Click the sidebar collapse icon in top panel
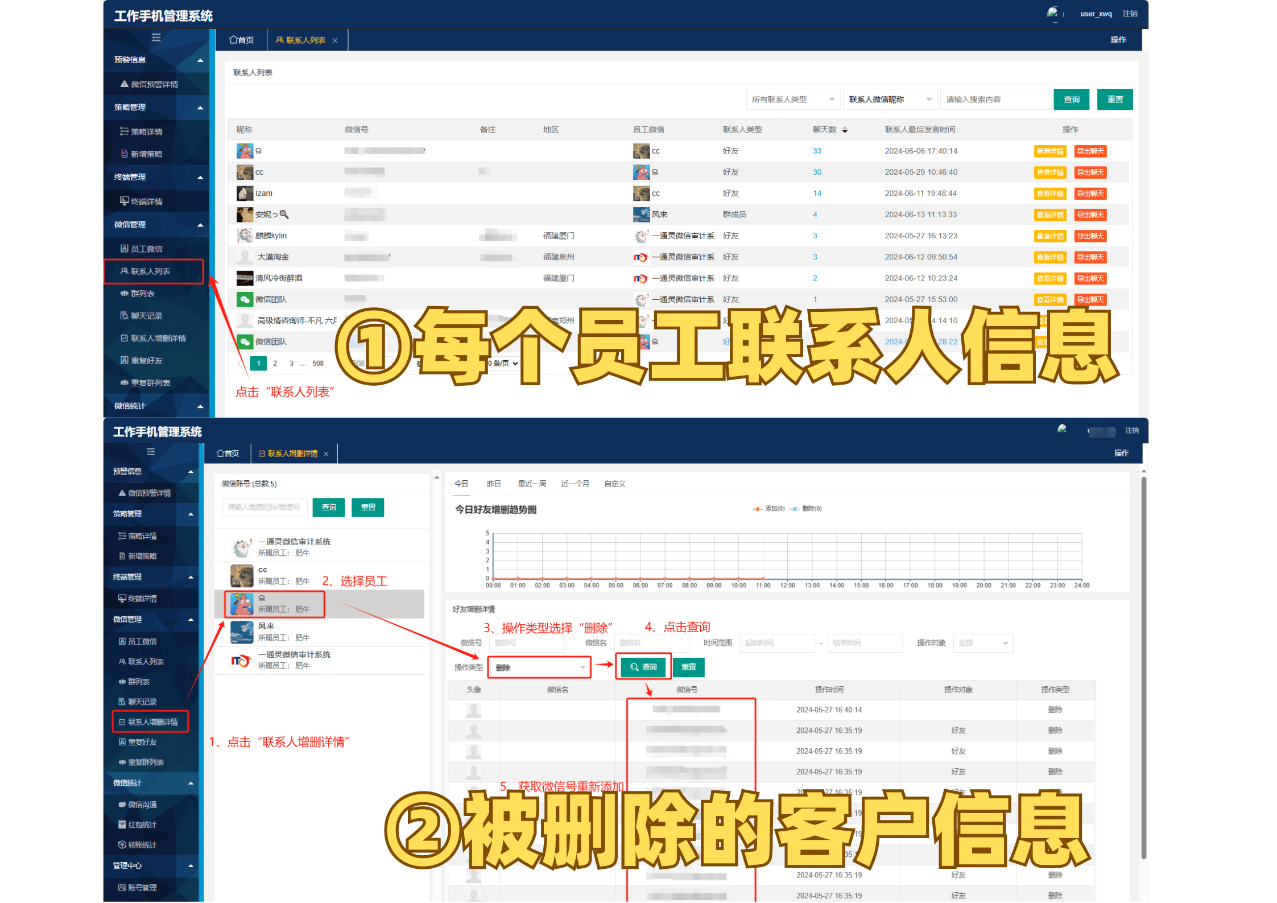Image resolution: width=1277 pixels, height=903 pixels. [156, 38]
